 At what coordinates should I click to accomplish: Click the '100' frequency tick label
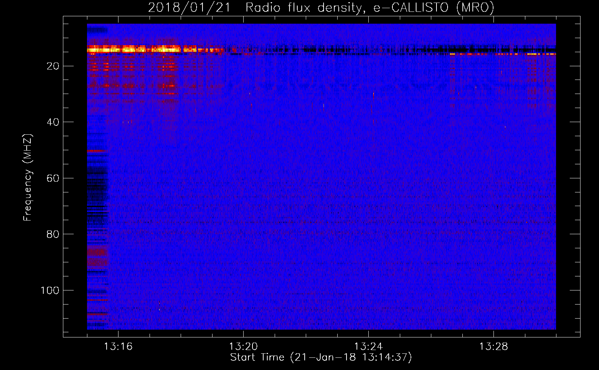pyautogui.click(x=50, y=290)
